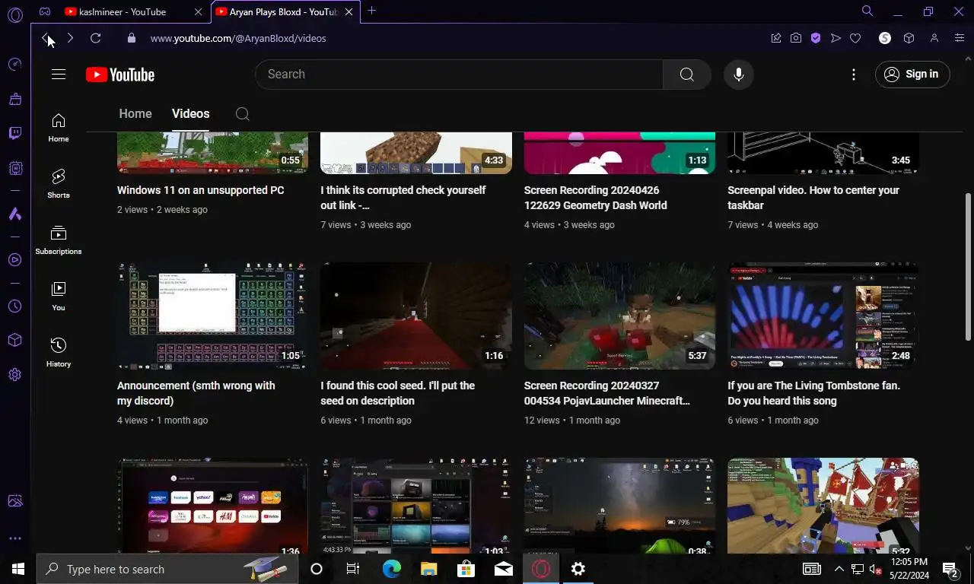The image size is (974, 584).
Task: Open GX Control speedometer in sidebar
Action: pyautogui.click(x=15, y=65)
